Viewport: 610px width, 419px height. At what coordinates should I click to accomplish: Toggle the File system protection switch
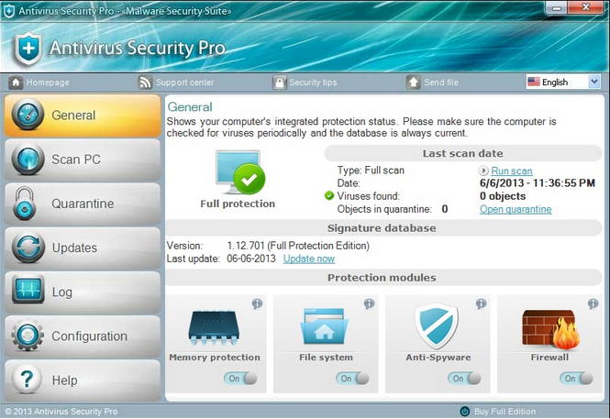(352, 378)
